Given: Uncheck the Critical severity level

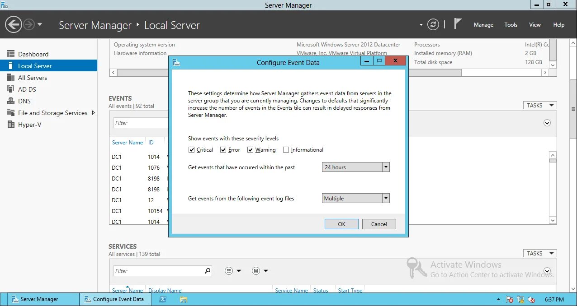Looking at the screenshot, I should pos(191,149).
